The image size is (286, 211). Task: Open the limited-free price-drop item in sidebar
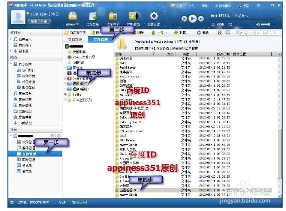click(26, 88)
